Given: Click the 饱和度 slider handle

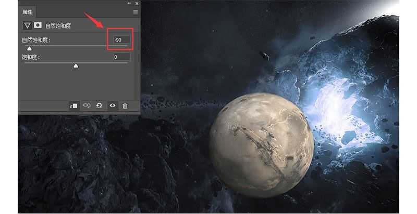Looking at the screenshot, I should pyautogui.click(x=76, y=66).
